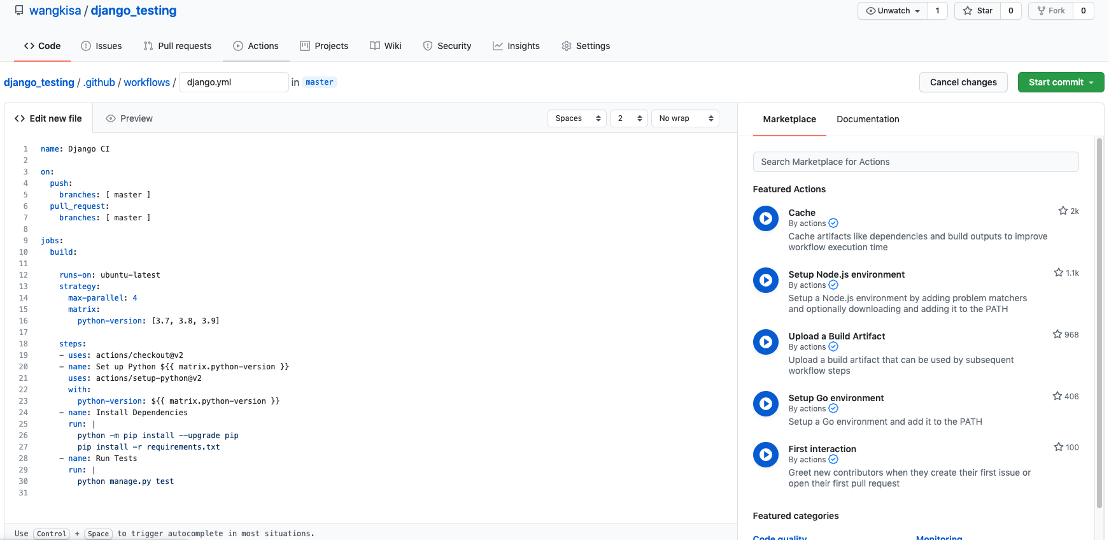Click the stargazers count 0
Screen dimensions: 1109x540
tap(1011, 11)
